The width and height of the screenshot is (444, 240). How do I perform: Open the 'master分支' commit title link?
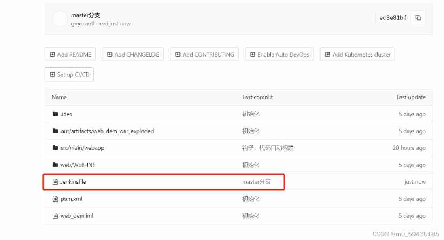pos(85,15)
